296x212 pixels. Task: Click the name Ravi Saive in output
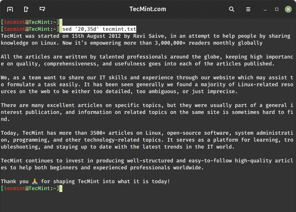150,36
